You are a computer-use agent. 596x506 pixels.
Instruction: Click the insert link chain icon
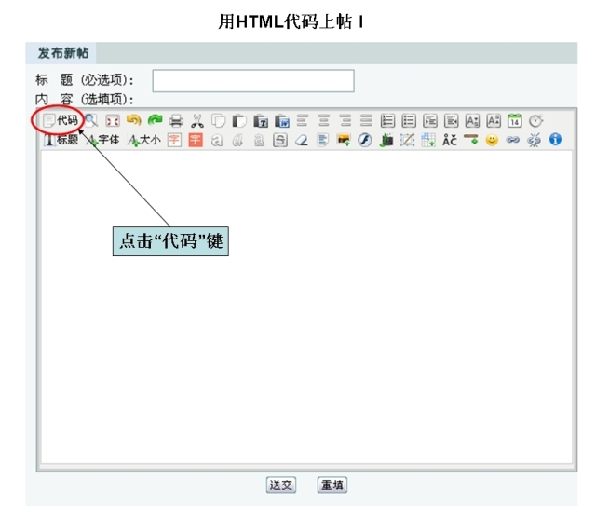pyautogui.click(x=512, y=140)
